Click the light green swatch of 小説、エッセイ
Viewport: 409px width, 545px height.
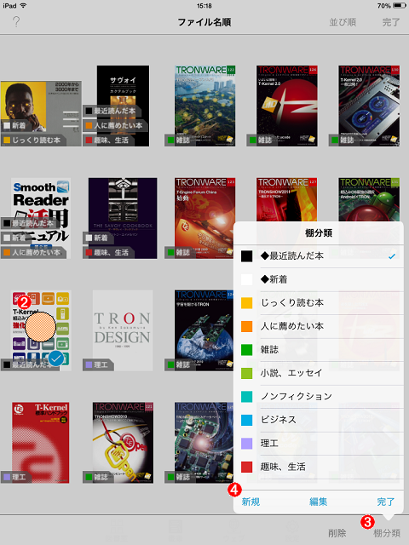(x=246, y=373)
